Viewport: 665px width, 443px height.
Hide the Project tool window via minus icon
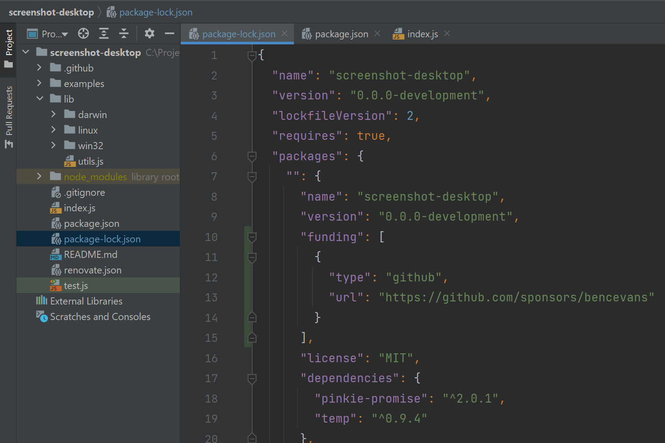tap(169, 33)
